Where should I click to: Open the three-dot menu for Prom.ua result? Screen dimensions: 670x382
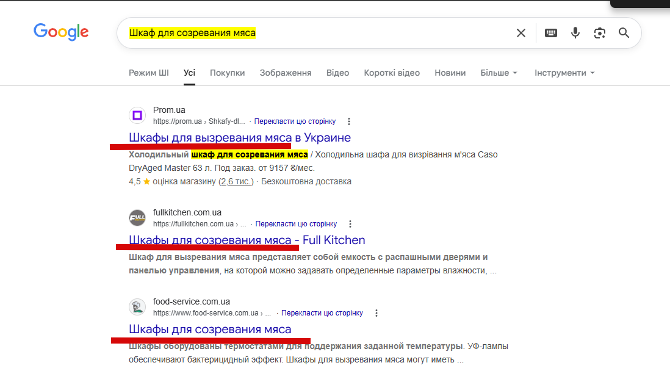(x=349, y=121)
